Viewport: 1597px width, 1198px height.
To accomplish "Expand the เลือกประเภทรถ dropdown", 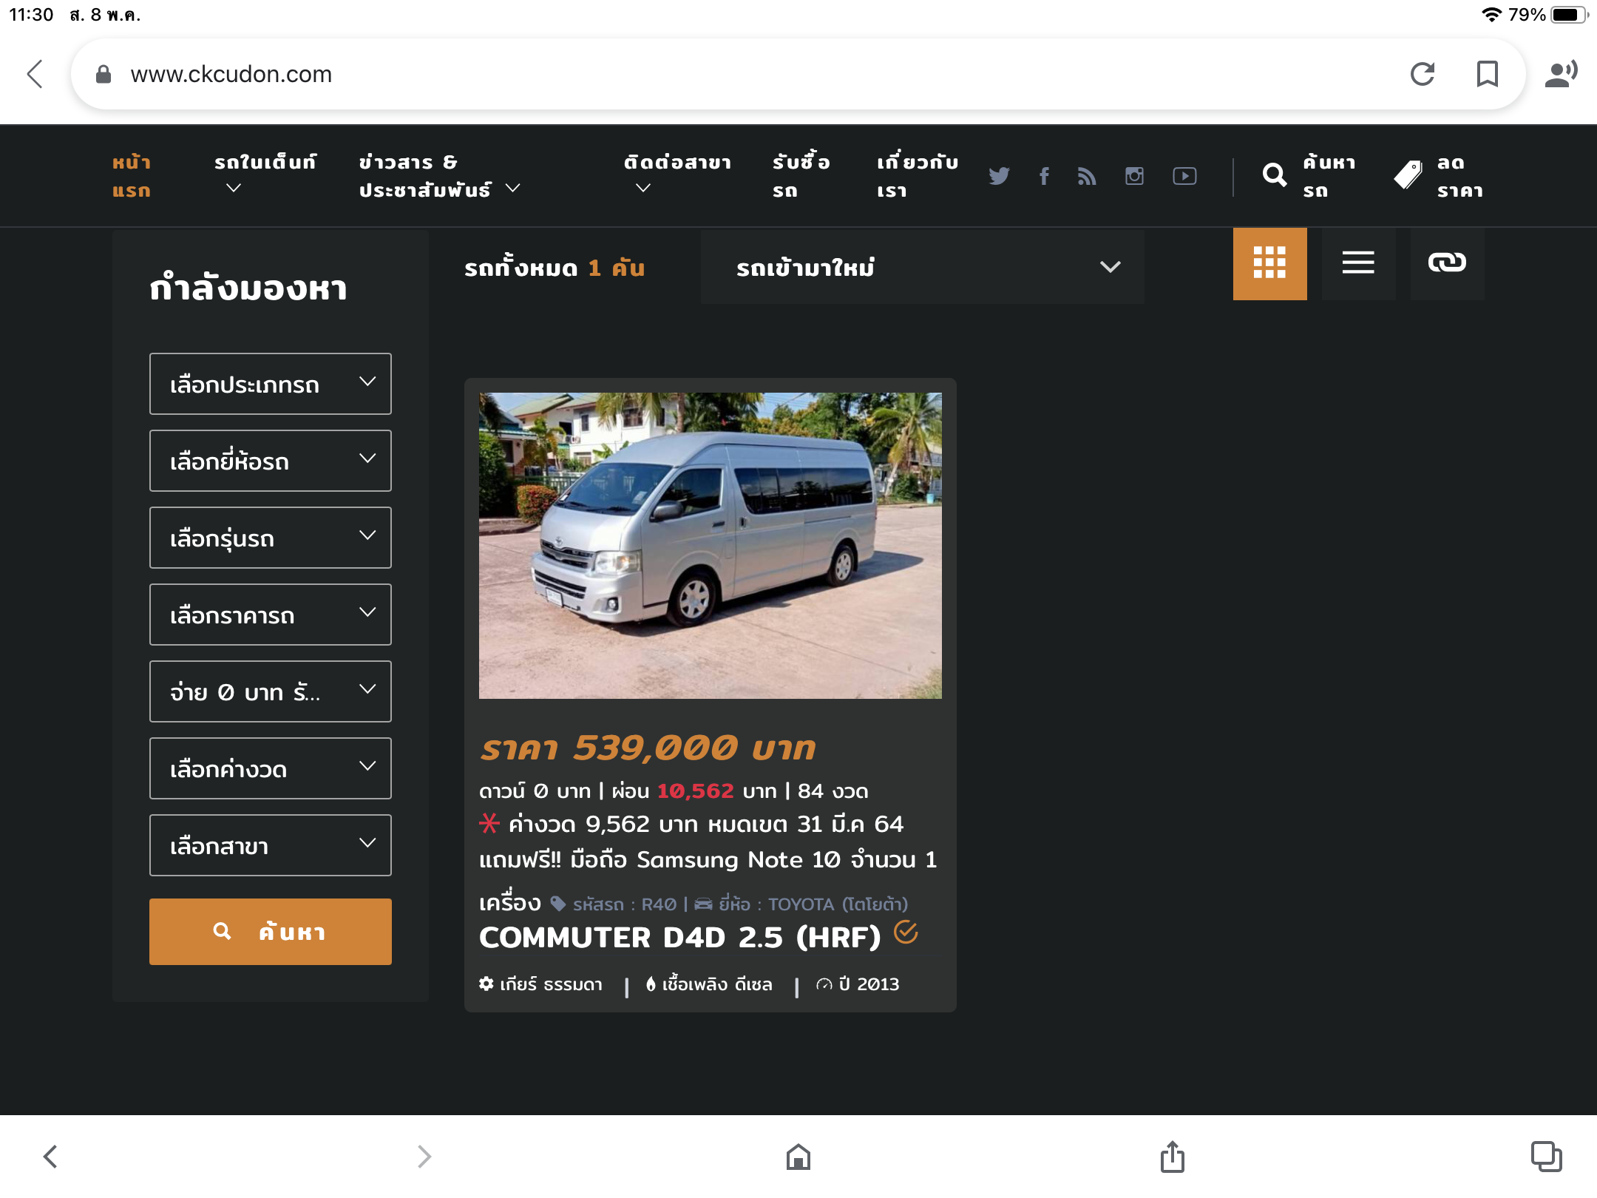I will 271,384.
